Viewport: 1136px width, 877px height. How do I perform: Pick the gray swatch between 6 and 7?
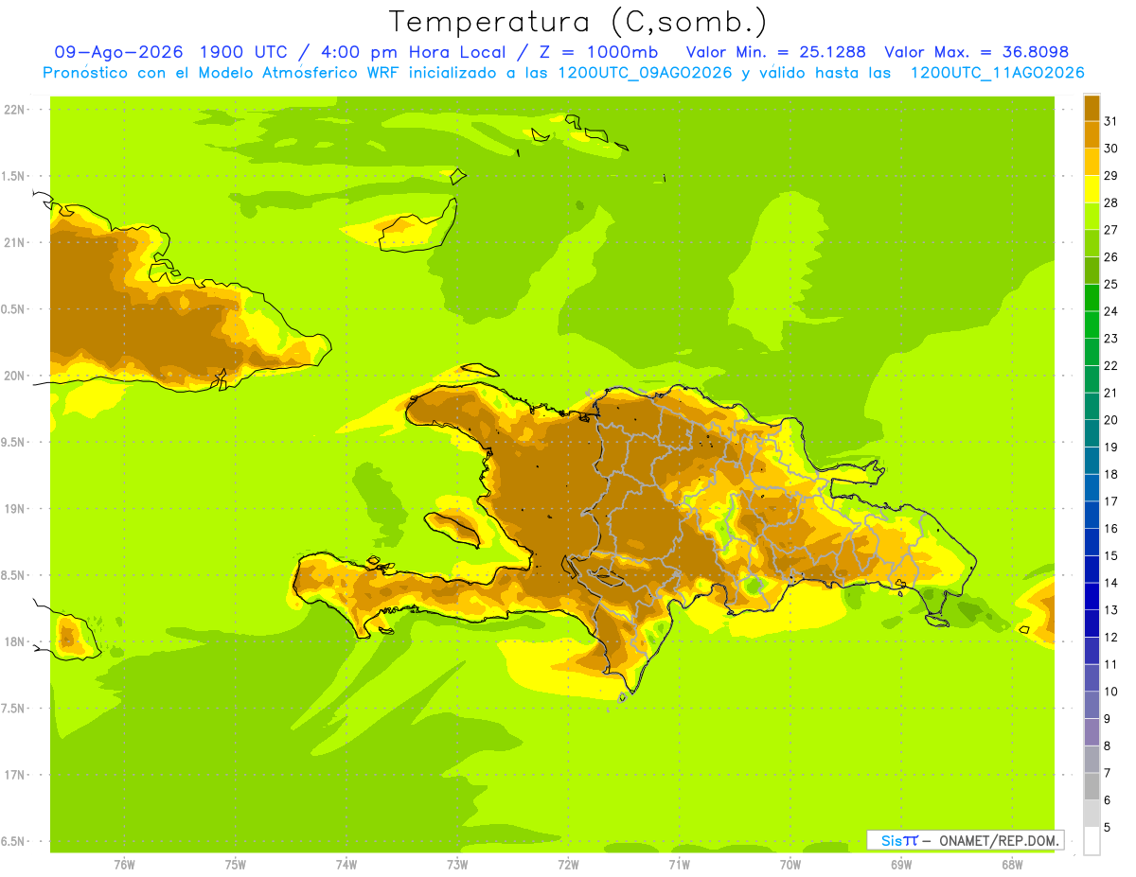1092,787
